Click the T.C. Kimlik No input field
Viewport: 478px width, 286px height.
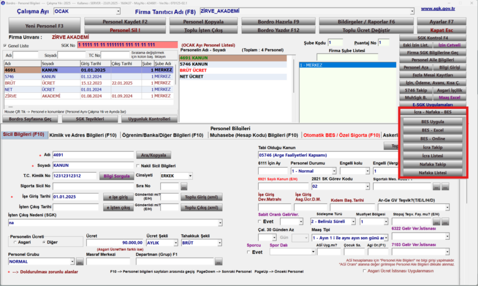pyautogui.click(x=74, y=176)
